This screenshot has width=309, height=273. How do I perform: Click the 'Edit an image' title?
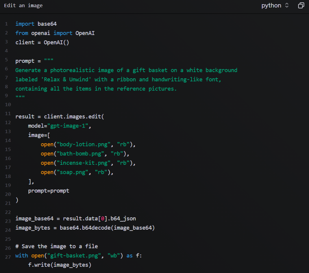point(23,5)
